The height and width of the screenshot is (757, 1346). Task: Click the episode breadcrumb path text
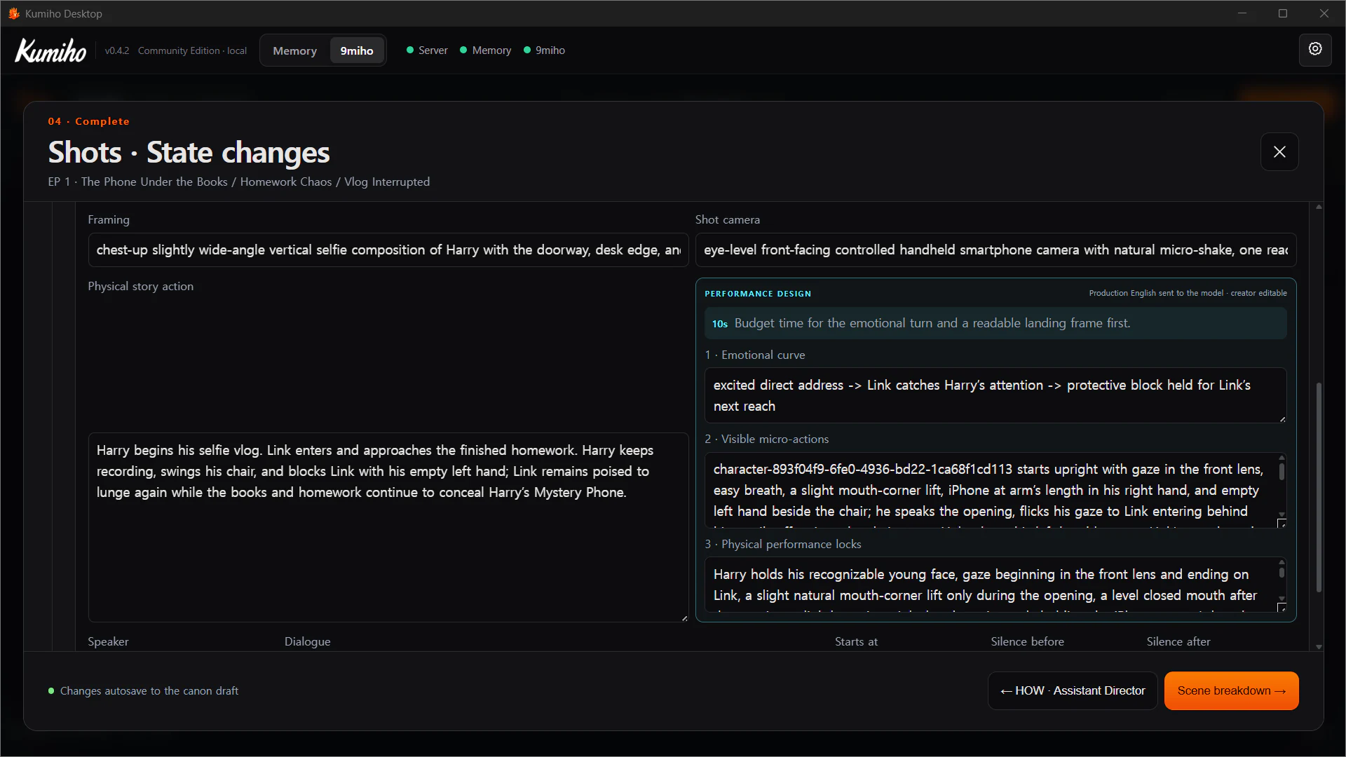(238, 182)
